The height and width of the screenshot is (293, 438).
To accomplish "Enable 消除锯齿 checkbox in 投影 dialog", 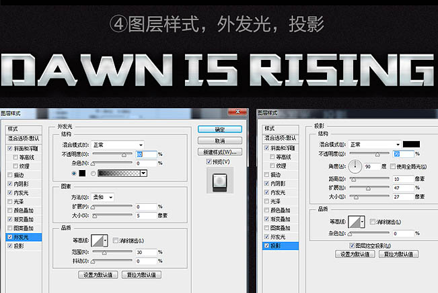I will pos(372,222).
